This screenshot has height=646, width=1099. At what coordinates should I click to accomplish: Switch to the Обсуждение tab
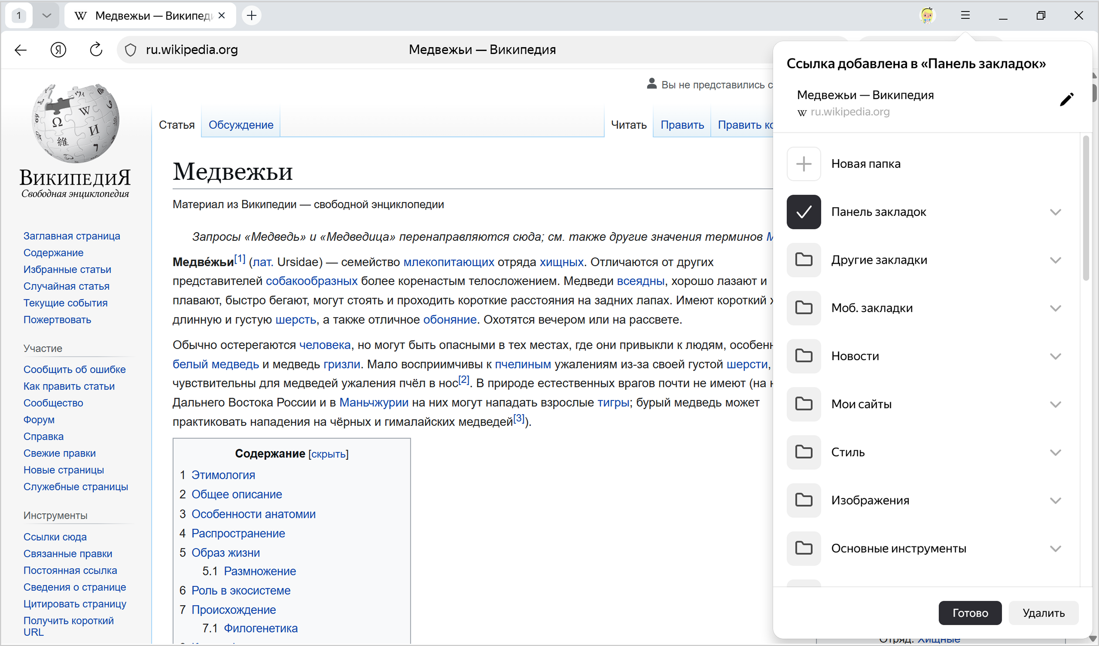241,125
